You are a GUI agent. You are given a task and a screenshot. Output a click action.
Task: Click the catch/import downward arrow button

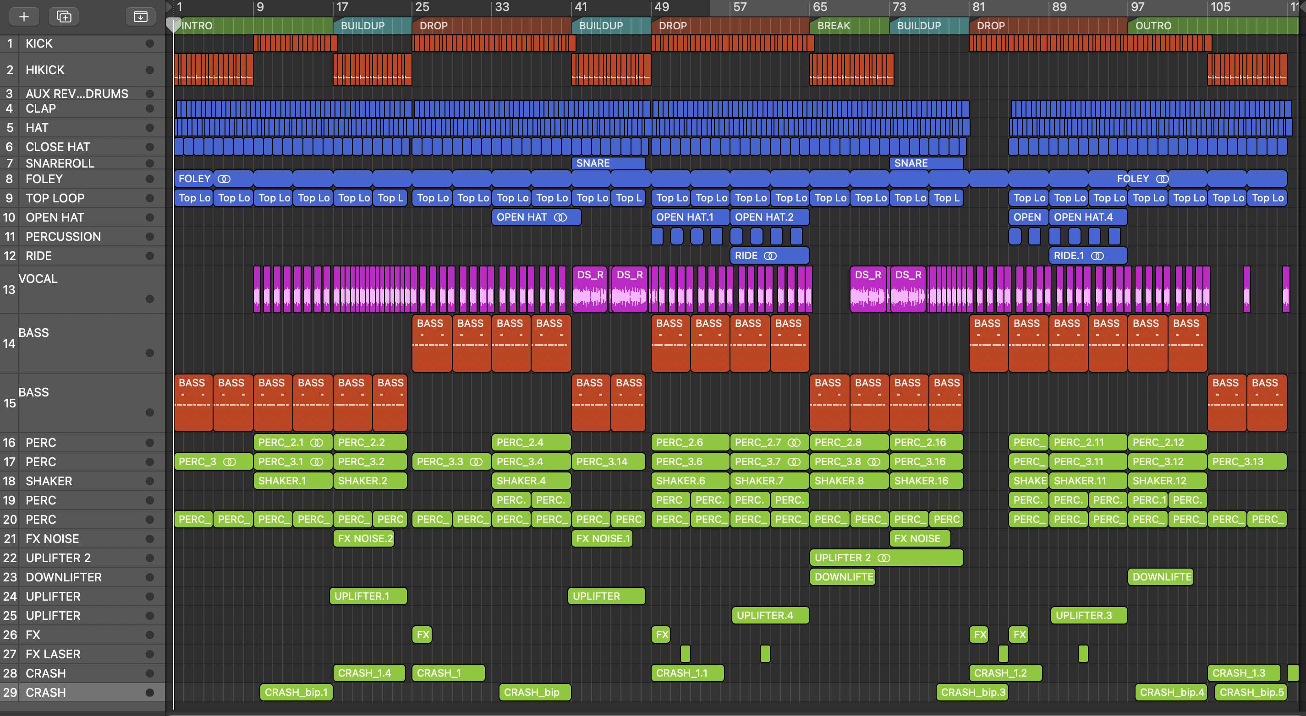[x=140, y=17]
